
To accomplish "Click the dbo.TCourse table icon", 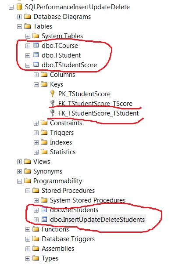I will pyautogui.click(x=36, y=45).
